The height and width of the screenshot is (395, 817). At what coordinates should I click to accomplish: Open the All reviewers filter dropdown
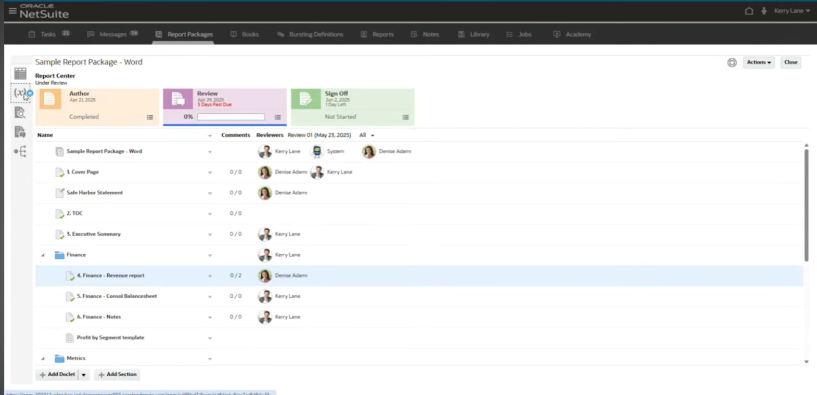(x=367, y=135)
